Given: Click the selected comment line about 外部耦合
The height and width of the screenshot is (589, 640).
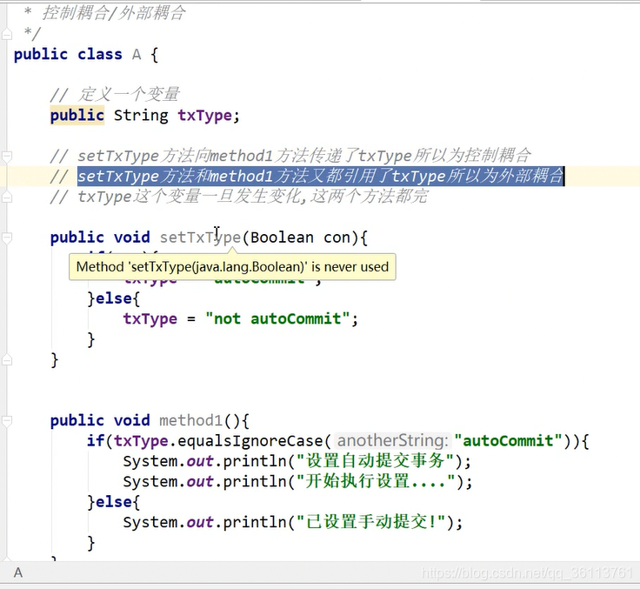Looking at the screenshot, I should tap(321, 176).
